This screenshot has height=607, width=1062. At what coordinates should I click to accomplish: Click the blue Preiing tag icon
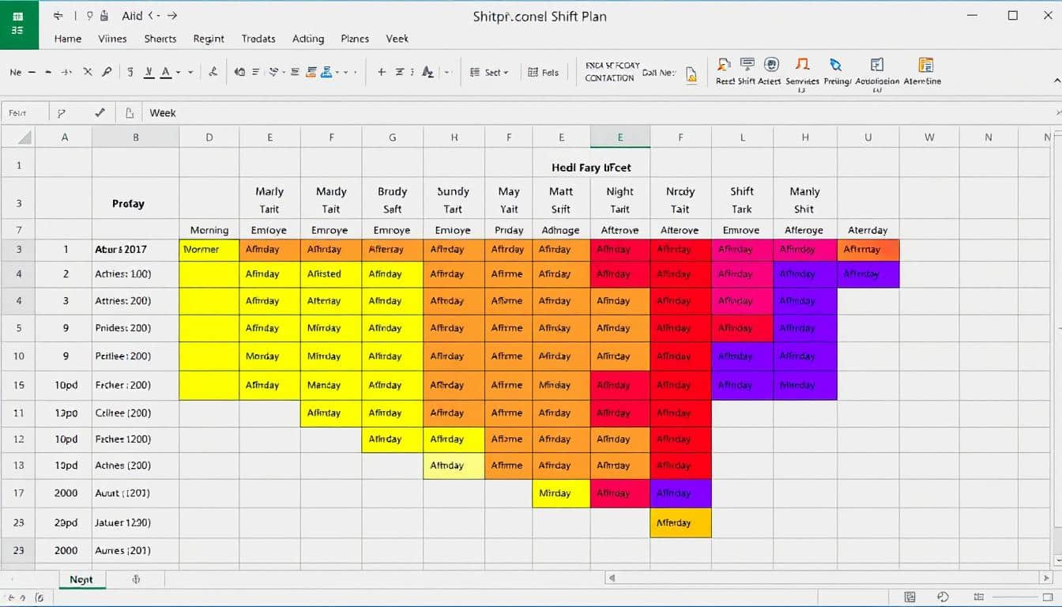(835, 65)
